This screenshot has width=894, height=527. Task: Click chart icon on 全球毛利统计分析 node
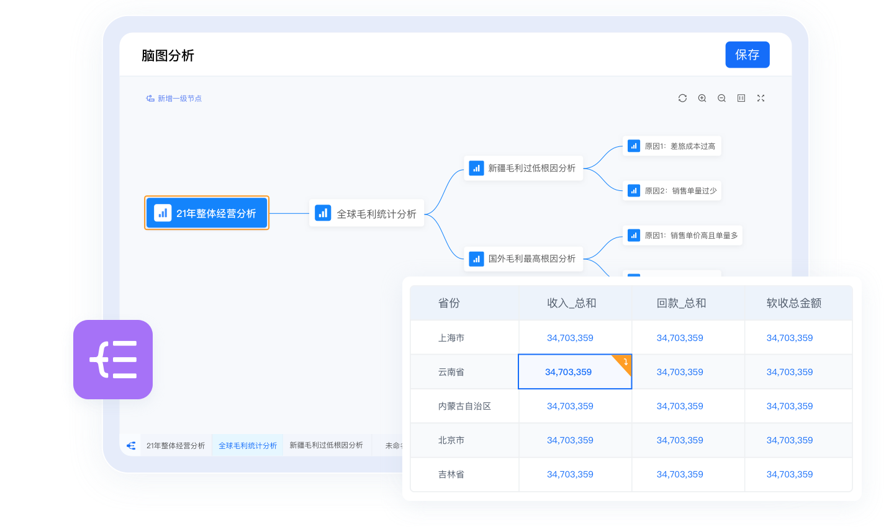tap(323, 213)
